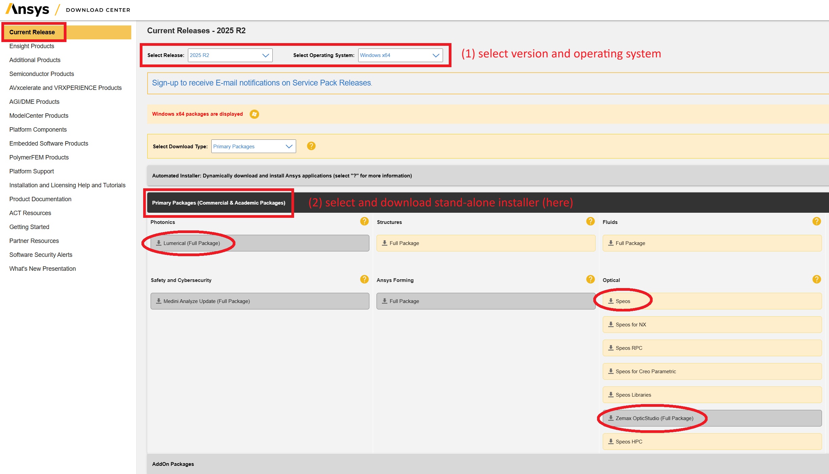Open Semiconductor Products in sidebar
This screenshot has width=829, height=474.
point(42,74)
